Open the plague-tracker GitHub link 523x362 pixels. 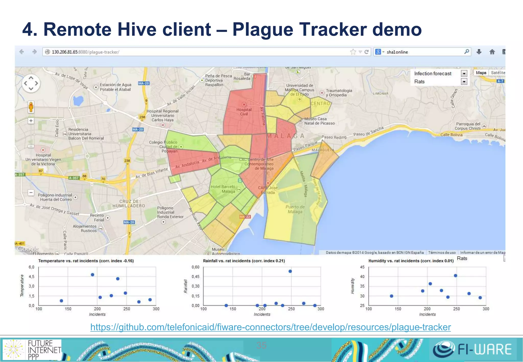tap(271, 327)
